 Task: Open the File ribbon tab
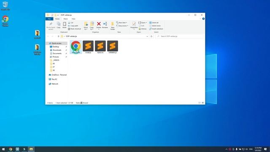(x=49, y=19)
